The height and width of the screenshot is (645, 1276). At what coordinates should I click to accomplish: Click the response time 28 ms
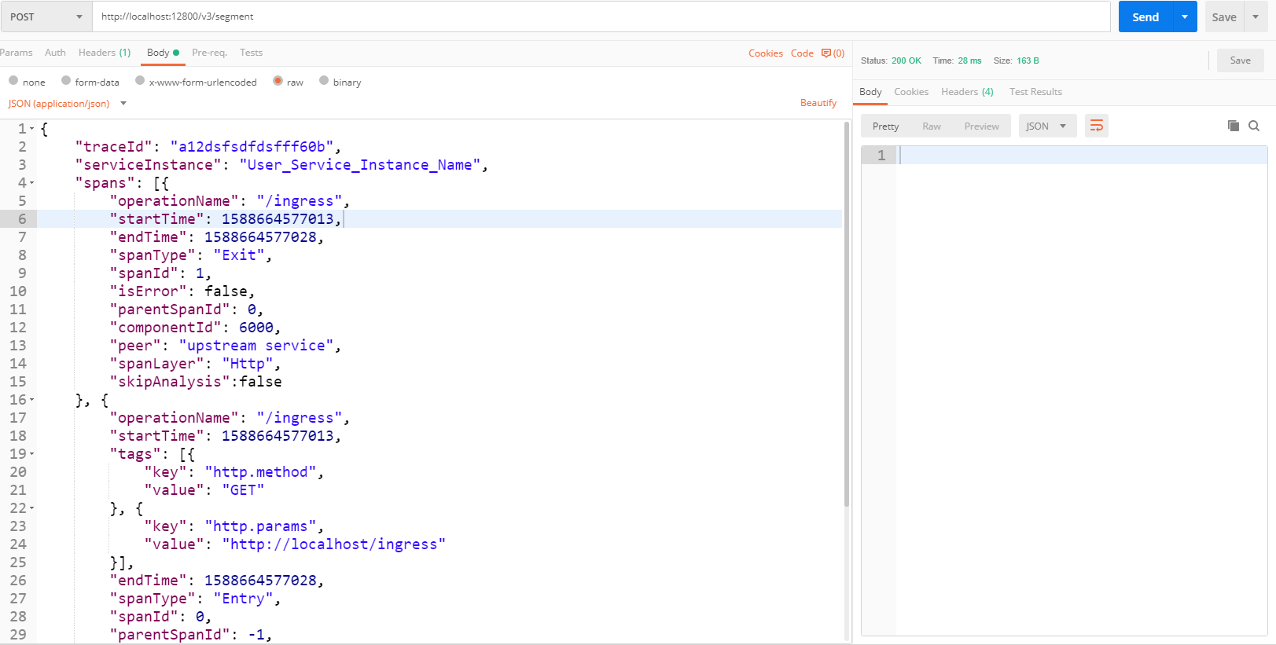pyautogui.click(x=969, y=60)
